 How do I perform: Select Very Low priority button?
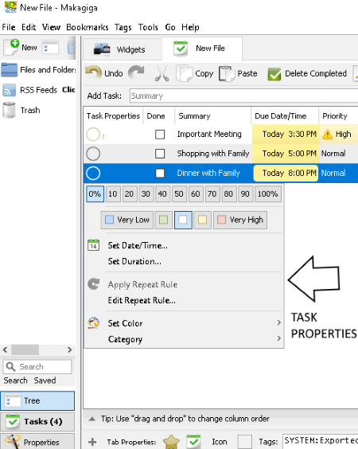pos(127,220)
